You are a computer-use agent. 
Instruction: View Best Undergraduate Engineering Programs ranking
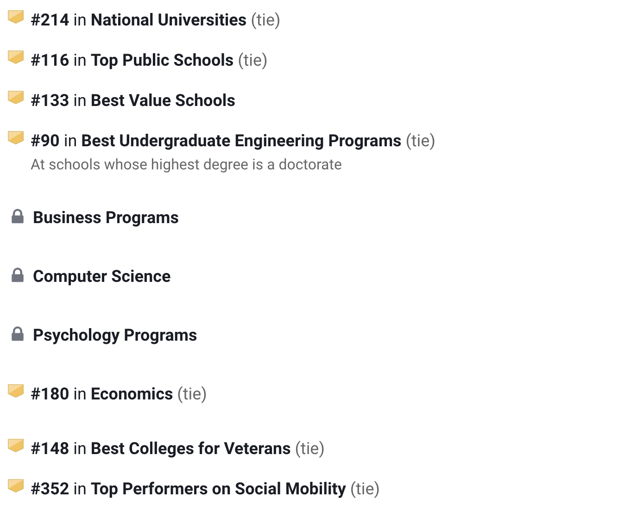pyautogui.click(x=241, y=141)
